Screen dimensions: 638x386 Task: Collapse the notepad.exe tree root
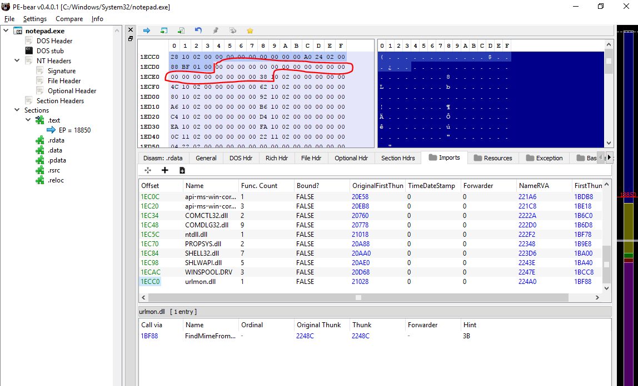6,31
